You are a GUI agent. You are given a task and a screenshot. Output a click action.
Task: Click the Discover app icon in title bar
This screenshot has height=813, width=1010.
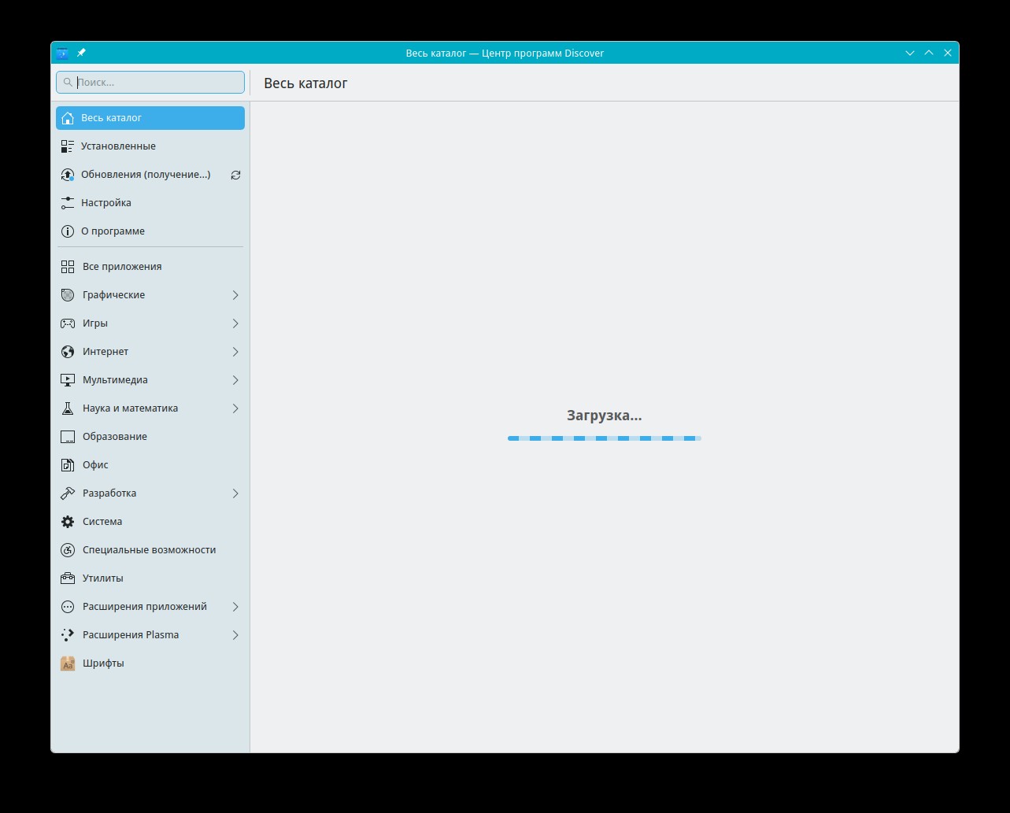coord(62,53)
